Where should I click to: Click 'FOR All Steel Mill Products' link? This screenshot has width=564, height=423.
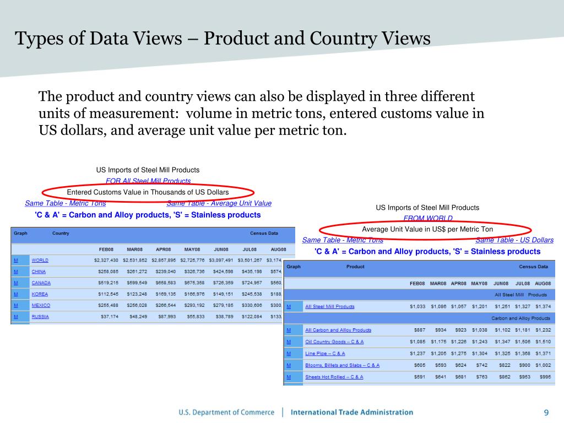pyautogui.click(x=148, y=181)
